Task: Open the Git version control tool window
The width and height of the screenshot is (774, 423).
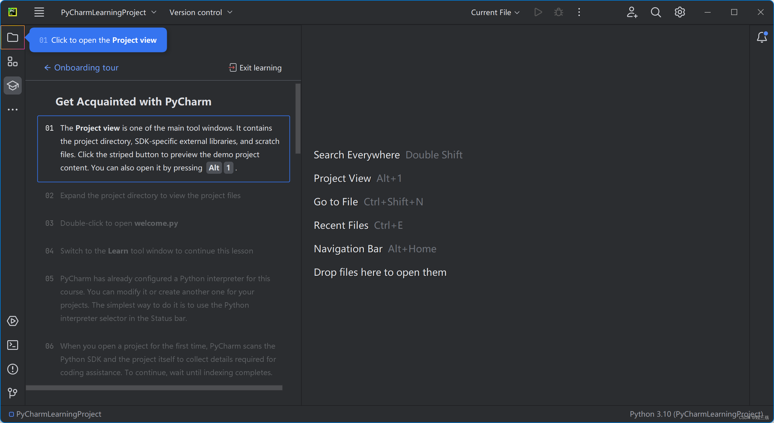Action: pyautogui.click(x=13, y=393)
